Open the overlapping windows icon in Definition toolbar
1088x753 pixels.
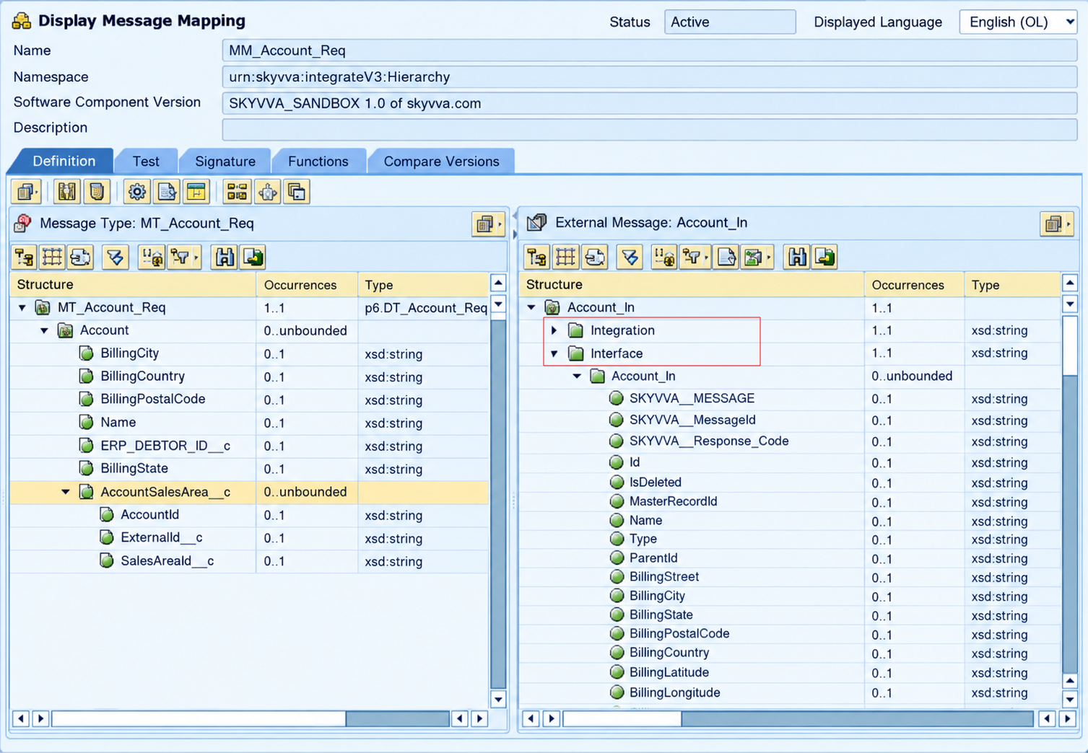point(297,192)
